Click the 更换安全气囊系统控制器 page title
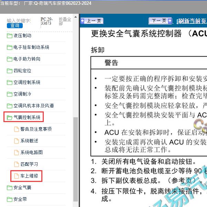207x207 pixels. coord(149,34)
